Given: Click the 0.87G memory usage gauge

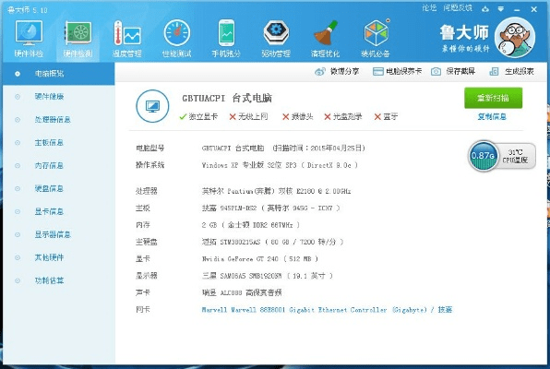Looking at the screenshot, I should (483, 156).
